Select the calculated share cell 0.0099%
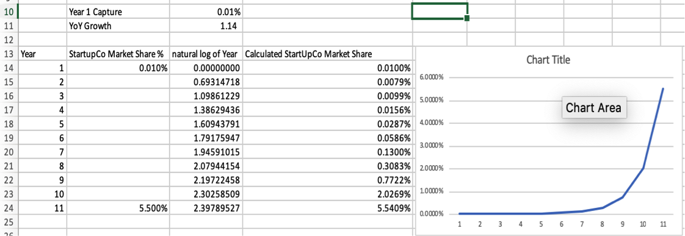Image resolution: width=685 pixels, height=236 pixels. pos(327,96)
